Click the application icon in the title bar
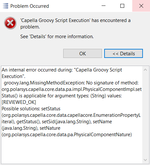Image resolution: width=150 pixels, height=165 pixels. tap(5, 6)
